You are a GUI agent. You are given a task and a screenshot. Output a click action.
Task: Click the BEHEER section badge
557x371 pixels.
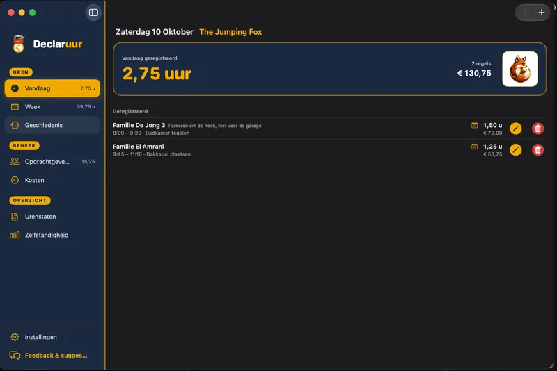[x=24, y=146]
